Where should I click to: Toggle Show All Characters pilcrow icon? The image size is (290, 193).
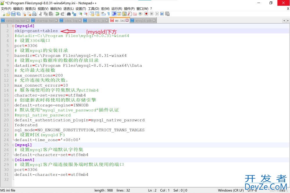point(108,14)
